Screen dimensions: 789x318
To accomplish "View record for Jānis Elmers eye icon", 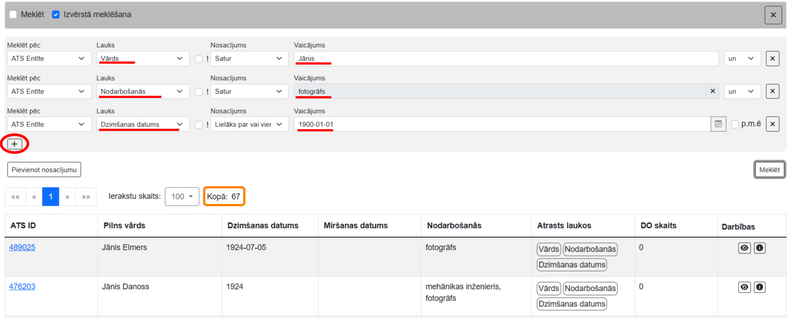I will [x=744, y=248].
